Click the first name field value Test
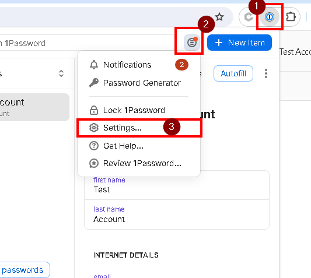 click(102, 189)
